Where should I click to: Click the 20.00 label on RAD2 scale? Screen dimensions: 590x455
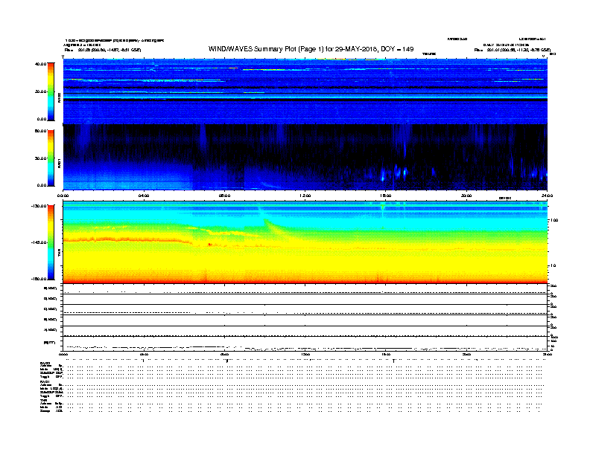(41, 91)
